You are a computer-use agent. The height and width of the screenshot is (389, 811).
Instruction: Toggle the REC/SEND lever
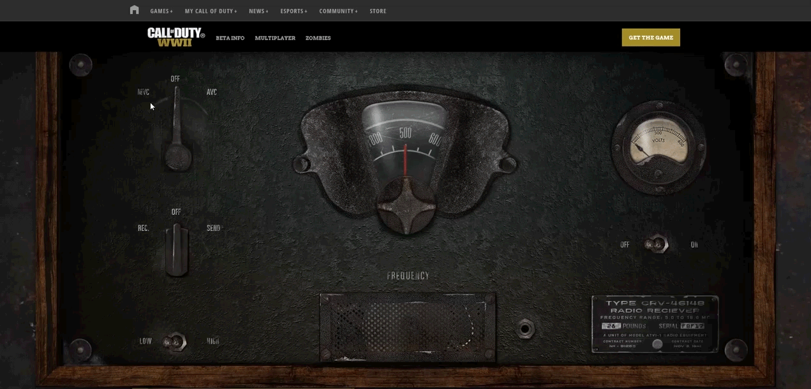coord(177,250)
